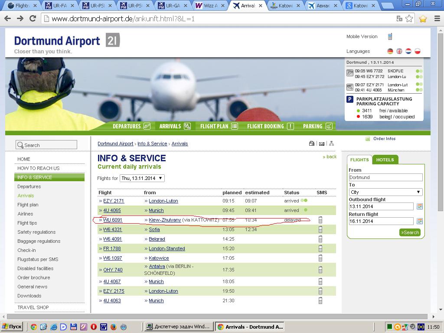This screenshot has width=444, height=333.
Task: Open calendar picker for Return flight
Action: (x=419, y=221)
